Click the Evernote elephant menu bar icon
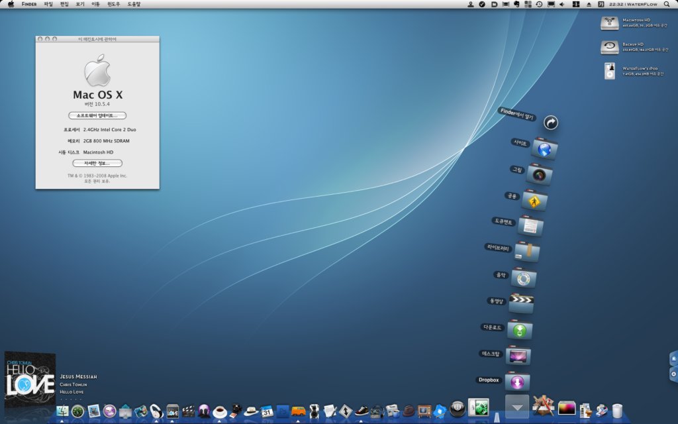The image size is (678, 424). [x=516, y=5]
